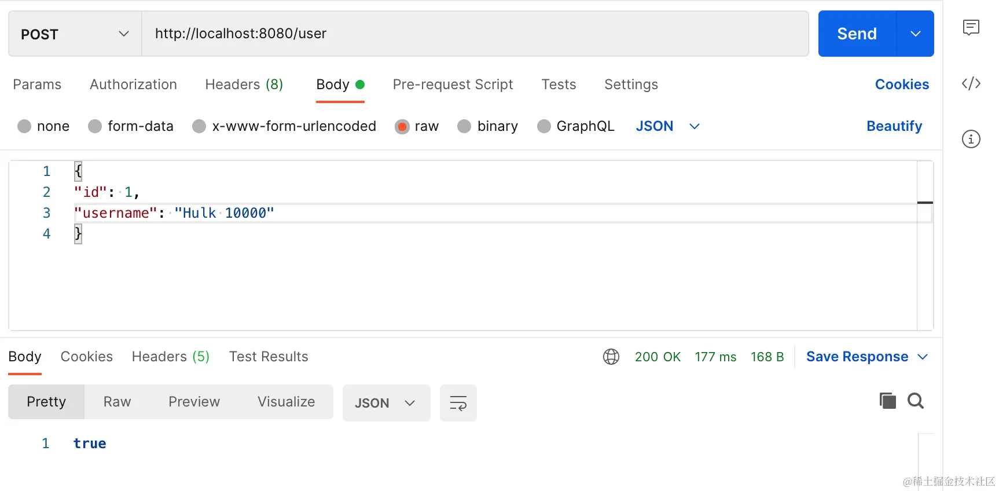Open the code snippet icon in the sidebar
999x491 pixels.
pyautogui.click(x=971, y=83)
